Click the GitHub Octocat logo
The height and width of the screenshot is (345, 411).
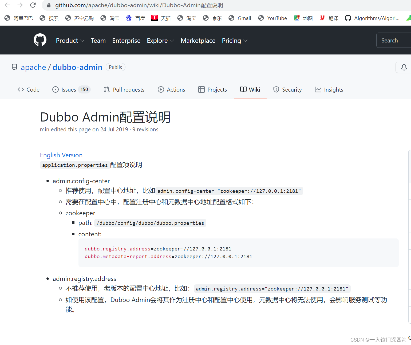(x=40, y=40)
